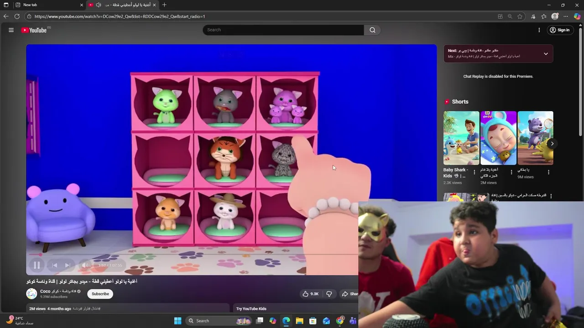Open the Baby Shark Kids short
Screen dimensions: 584x328
pyautogui.click(x=461, y=138)
